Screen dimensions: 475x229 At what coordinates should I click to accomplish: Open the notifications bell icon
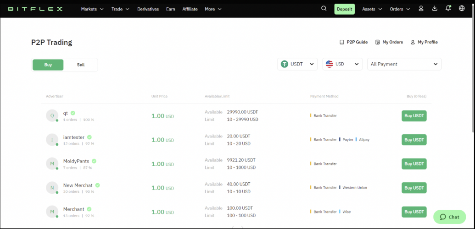(448, 8)
